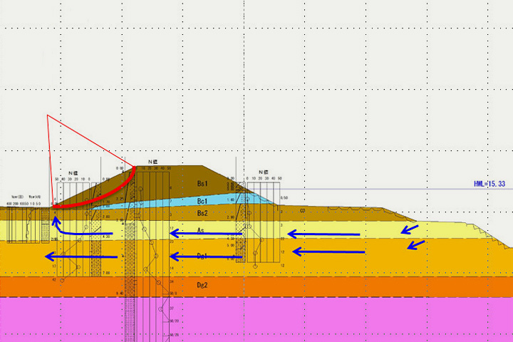This screenshot has width=513, height=342.
Task: Select the 0/50 N-value beside the right borehole
Action: click(284, 198)
